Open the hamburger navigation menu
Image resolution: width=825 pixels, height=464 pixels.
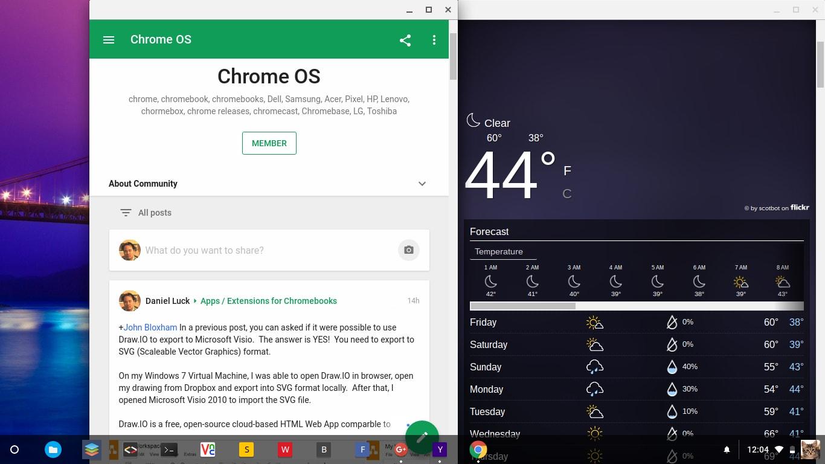(x=109, y=40)
